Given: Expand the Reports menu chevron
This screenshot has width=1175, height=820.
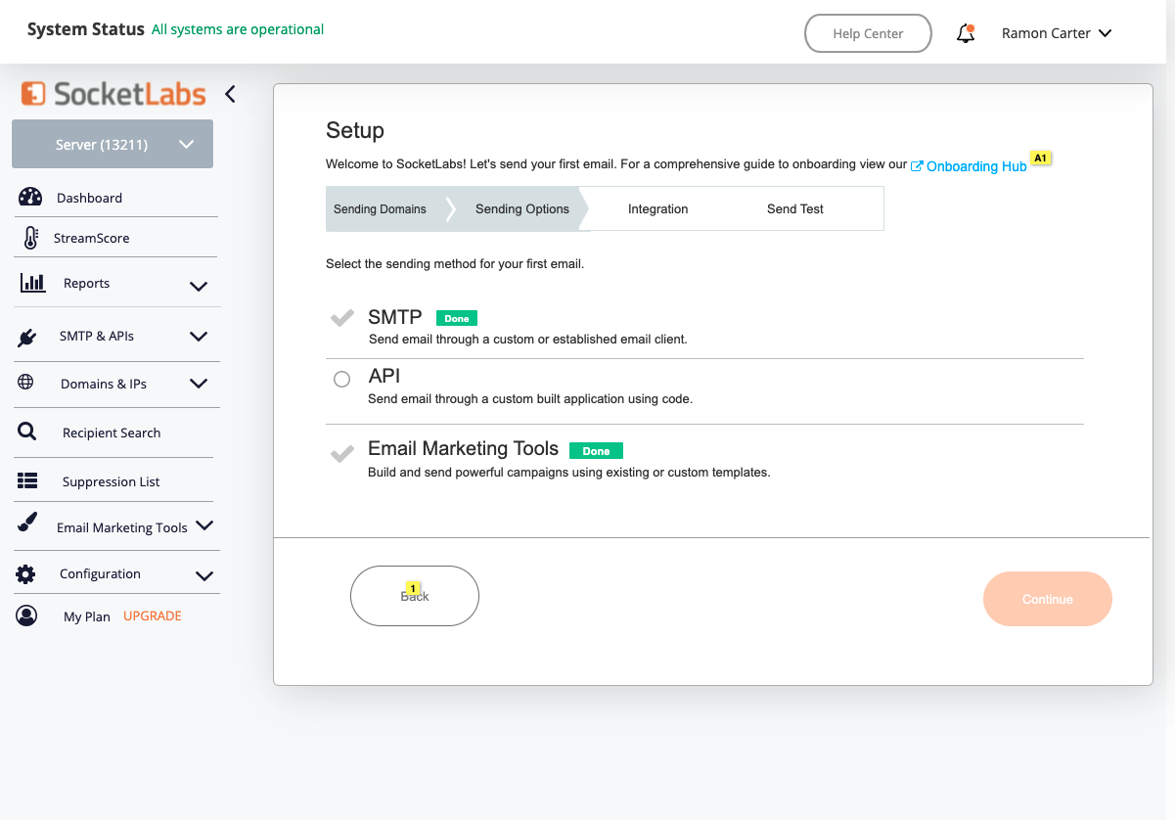Looking at the screenshot, I should [x=199, y=287].
